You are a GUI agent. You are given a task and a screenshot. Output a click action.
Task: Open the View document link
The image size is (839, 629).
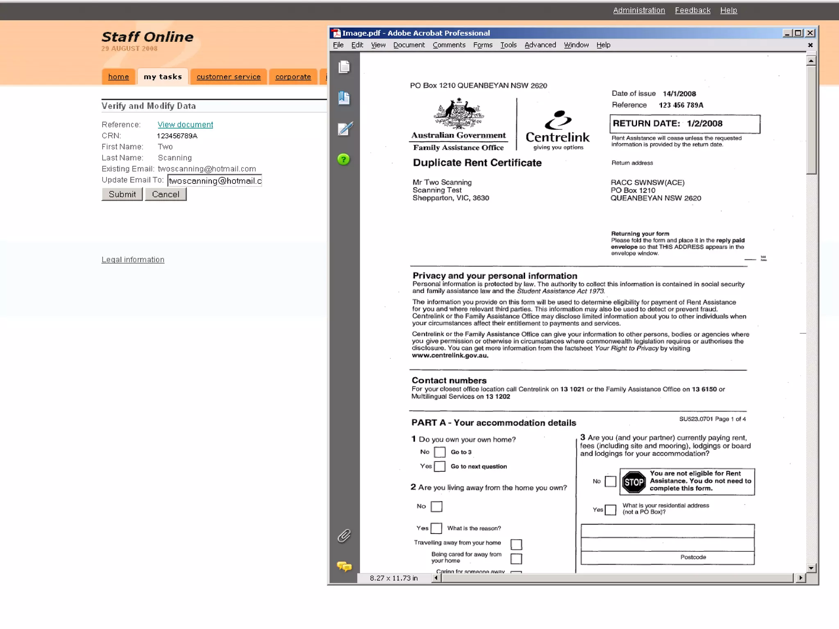tap(185, 124)
